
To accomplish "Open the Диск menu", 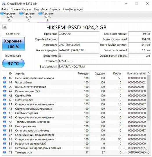I will coord(44,9).
